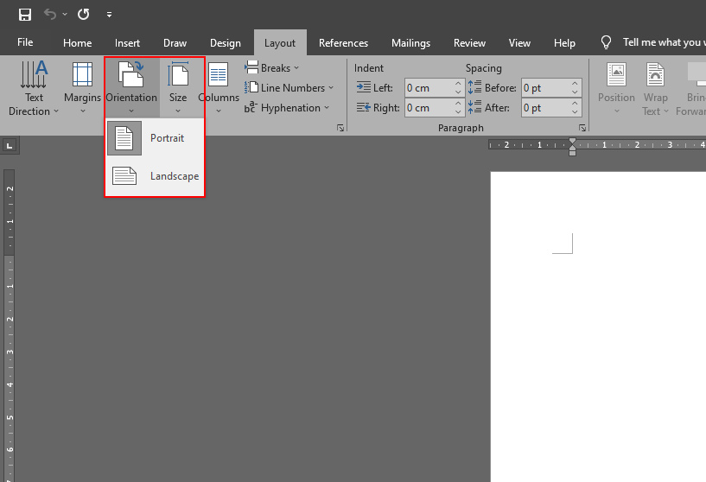Open the Text Direction menu
The width and height of the screenshot is (706, 482).
(x=34, y=88)
